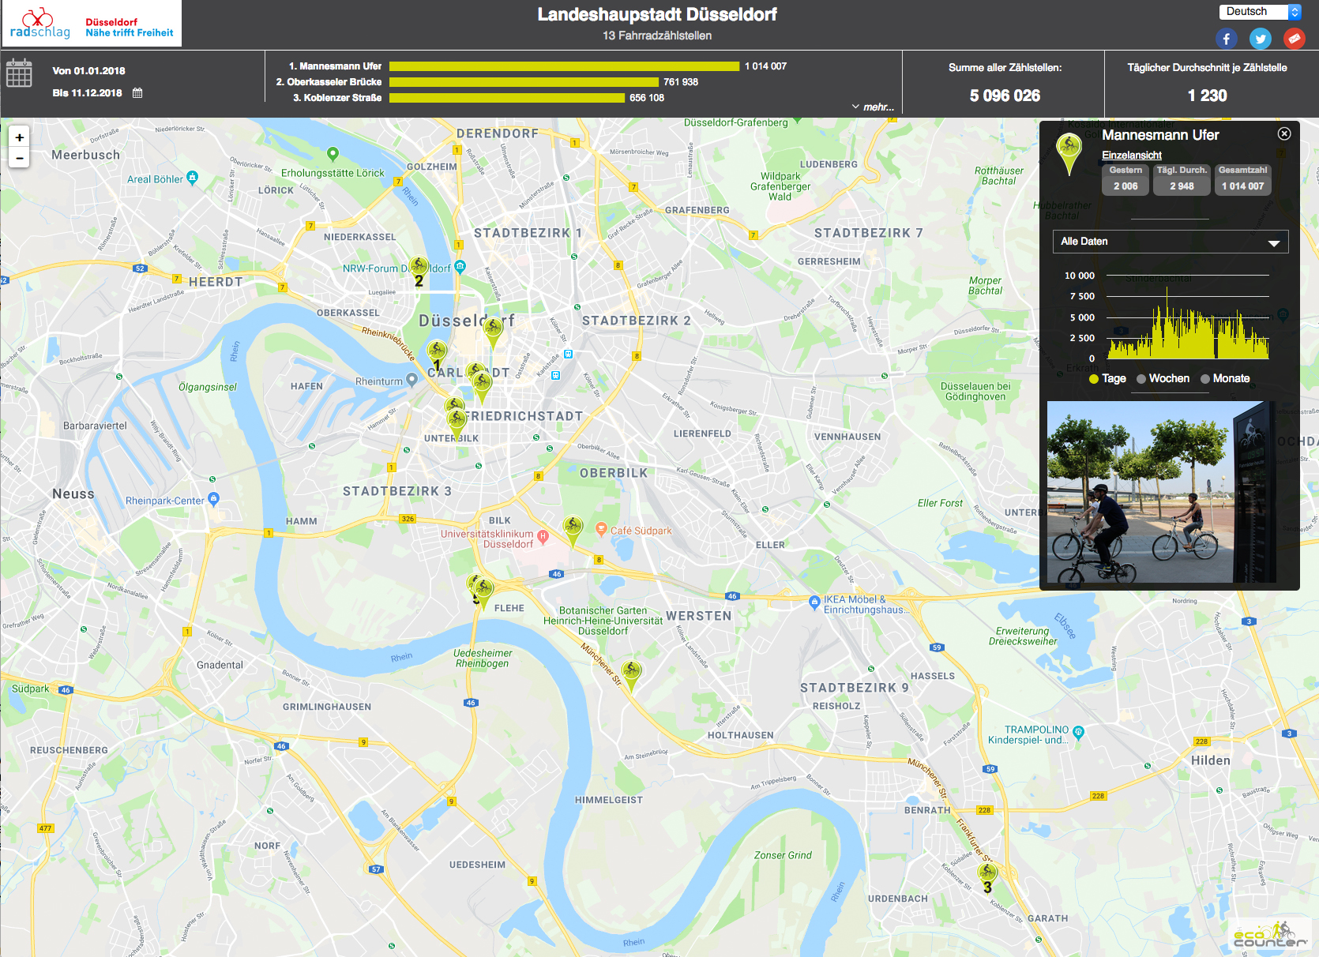This screenshot has width=1319, height=957.
Task: Open the language dropdown Deutsch
Action: click(1260, 12)
